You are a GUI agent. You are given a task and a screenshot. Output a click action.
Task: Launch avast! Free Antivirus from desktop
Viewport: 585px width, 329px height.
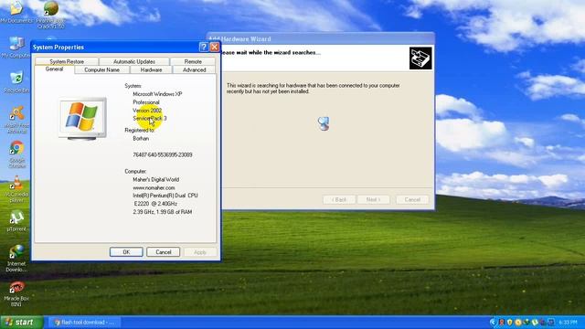pos(16,120)
